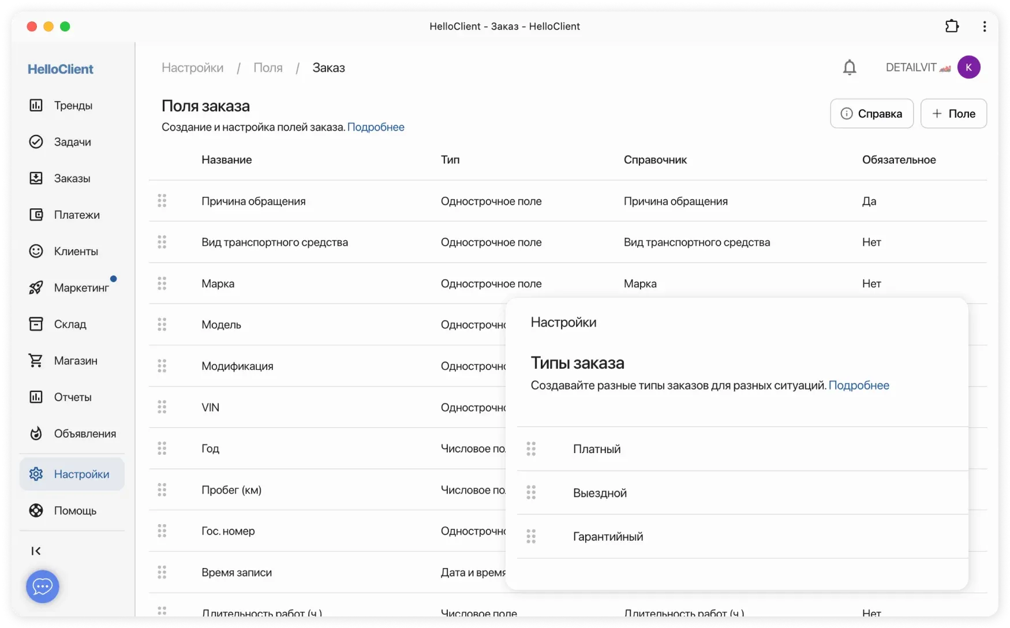This screenshot has width=1010, height=628.
Task: Click the Маркетинг rocket icon with notification dot
Action: (36, 287)
